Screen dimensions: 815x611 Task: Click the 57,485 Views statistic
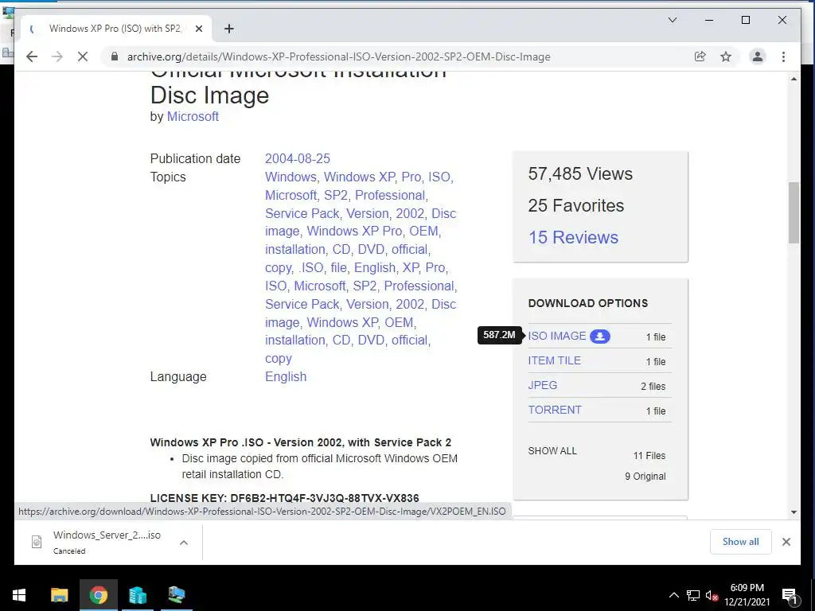click(x=580, y=173)
